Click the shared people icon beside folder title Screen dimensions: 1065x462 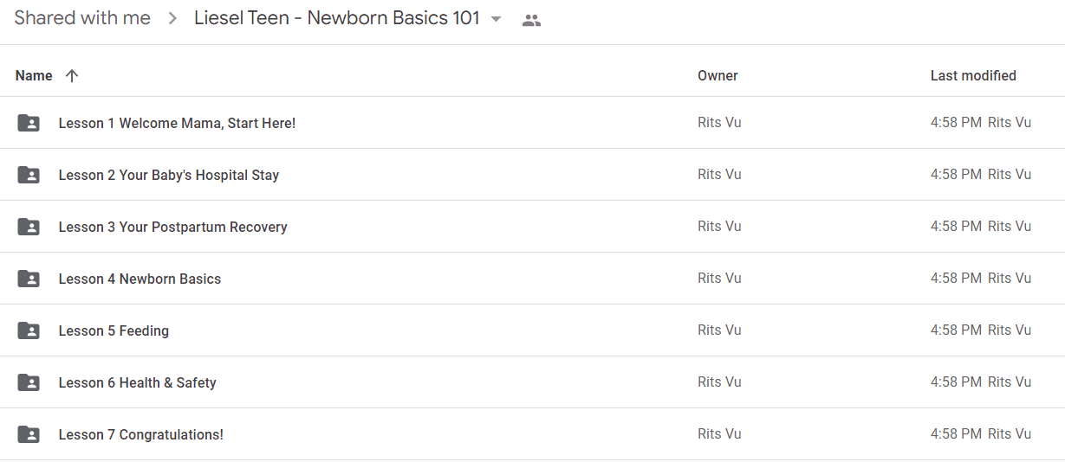[x=531, y=20]
